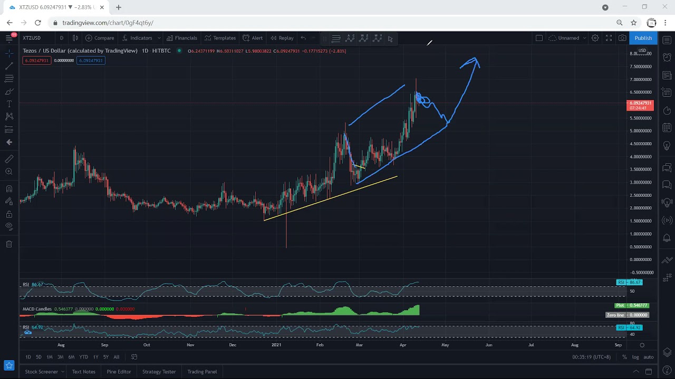Open indicator Templates
Image resolution: width=675 pixels, height=379 pixels.
pos(220,38)
